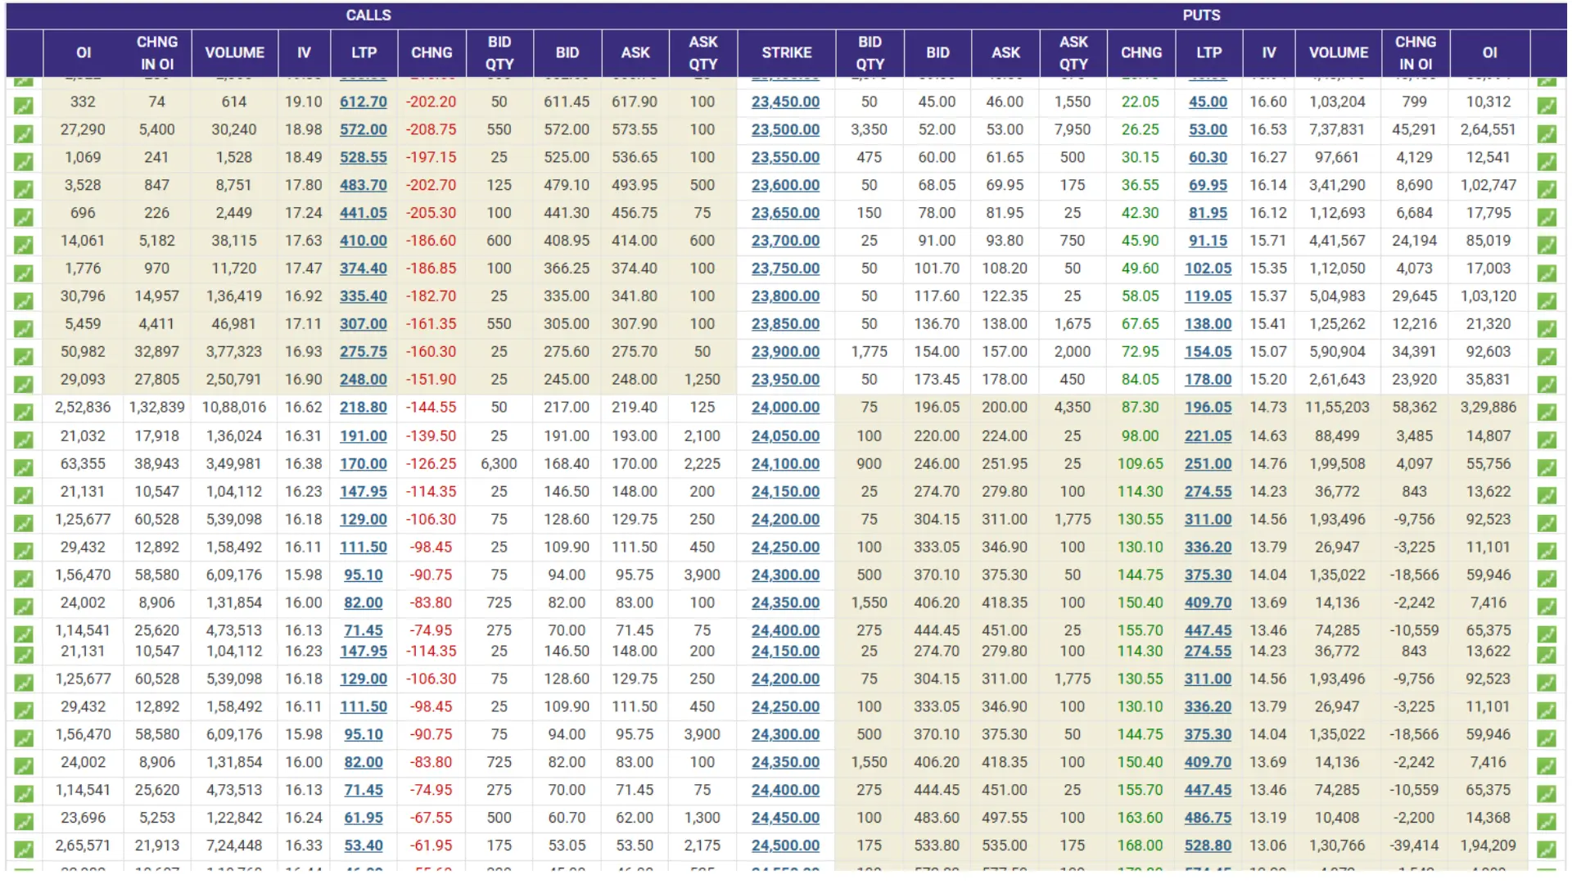Click puts LTP link 45.00
Image resolution: width=1572 pixels, height=884 pixels.
[x=1208, y=101]
